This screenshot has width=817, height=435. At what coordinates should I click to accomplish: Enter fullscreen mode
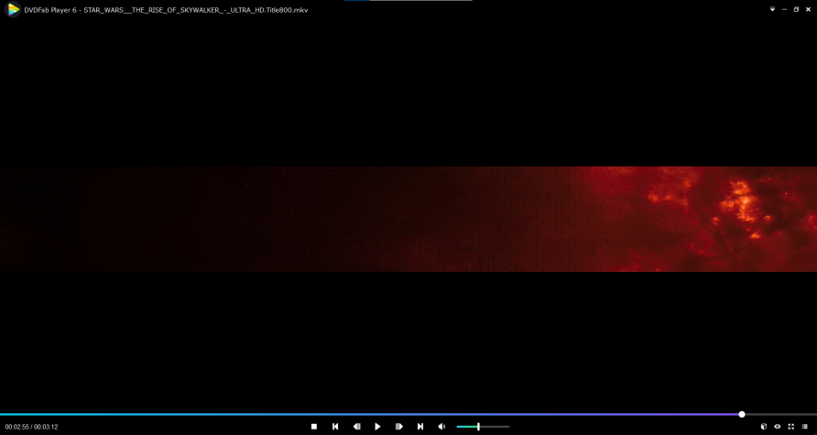pyautogui.click(x=791, y=427)
